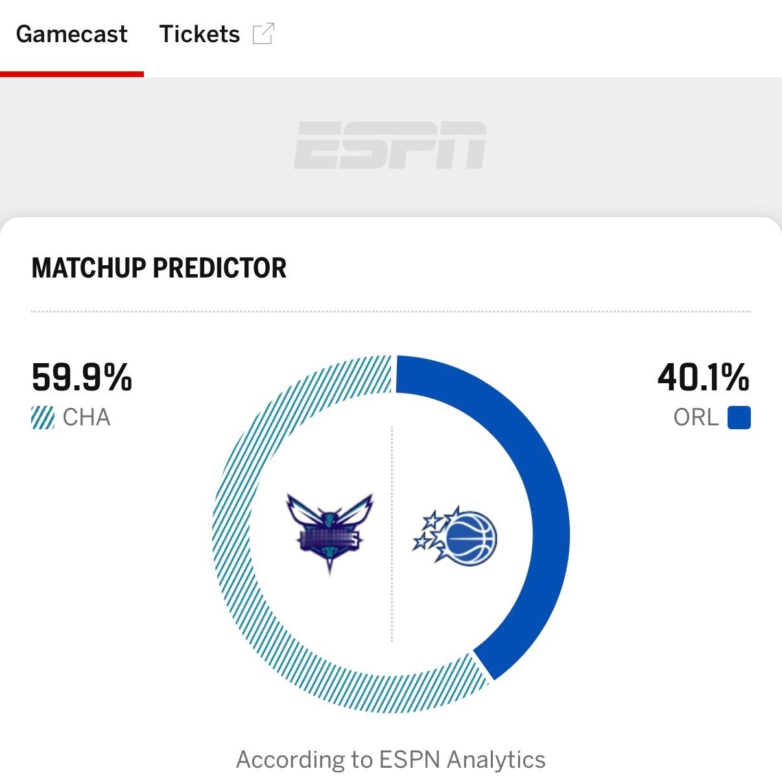Screen dimensions: 782x782
Task: Click the striped teal CHA legend swatch
Action: coord(43,418)
